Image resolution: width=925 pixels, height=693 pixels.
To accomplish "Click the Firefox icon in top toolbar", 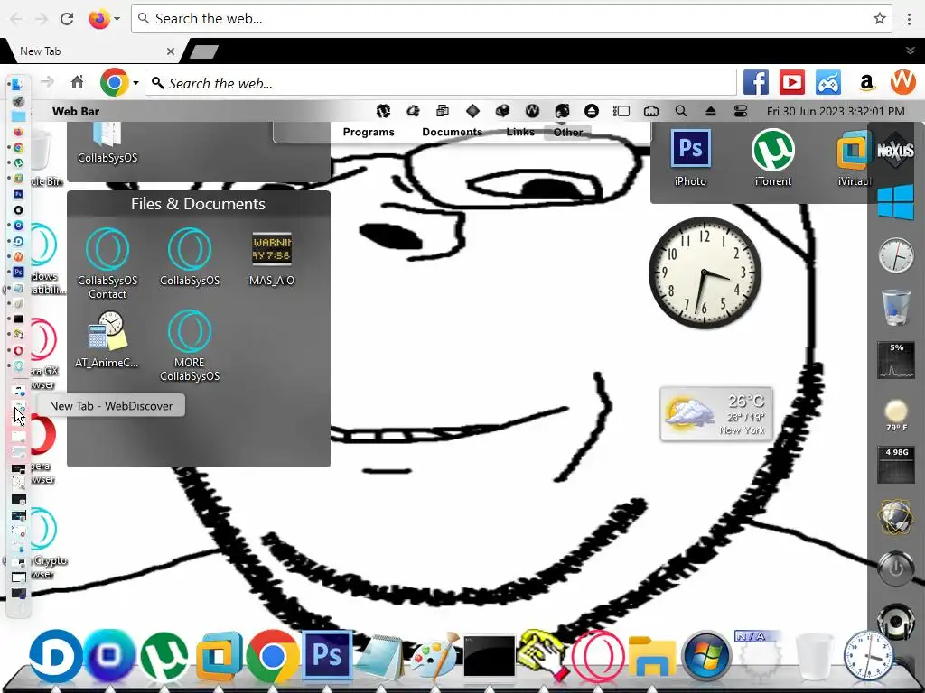I will click(99, 19).
